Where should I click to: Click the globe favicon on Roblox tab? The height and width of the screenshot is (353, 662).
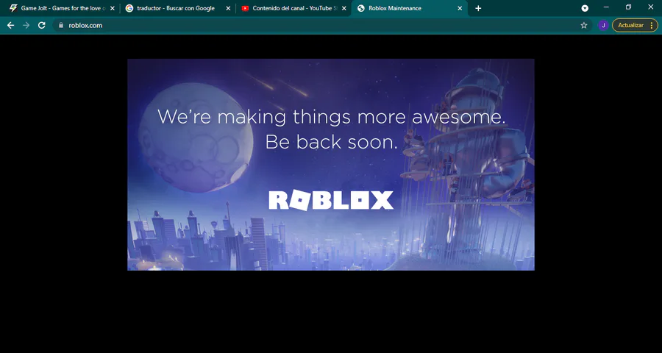pos(361,8)
